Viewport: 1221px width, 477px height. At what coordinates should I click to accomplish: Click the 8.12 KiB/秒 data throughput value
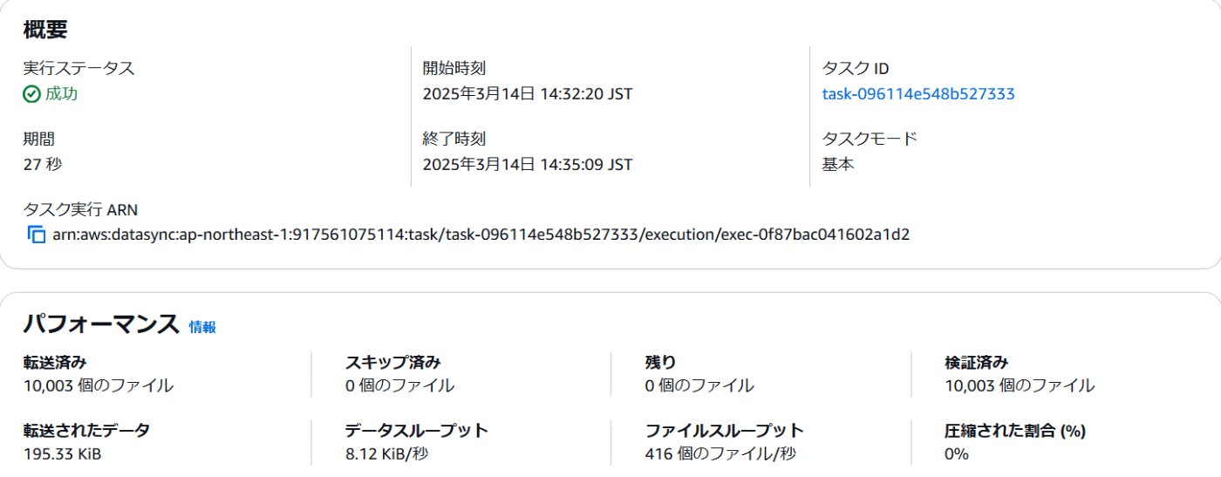point(386,453)
